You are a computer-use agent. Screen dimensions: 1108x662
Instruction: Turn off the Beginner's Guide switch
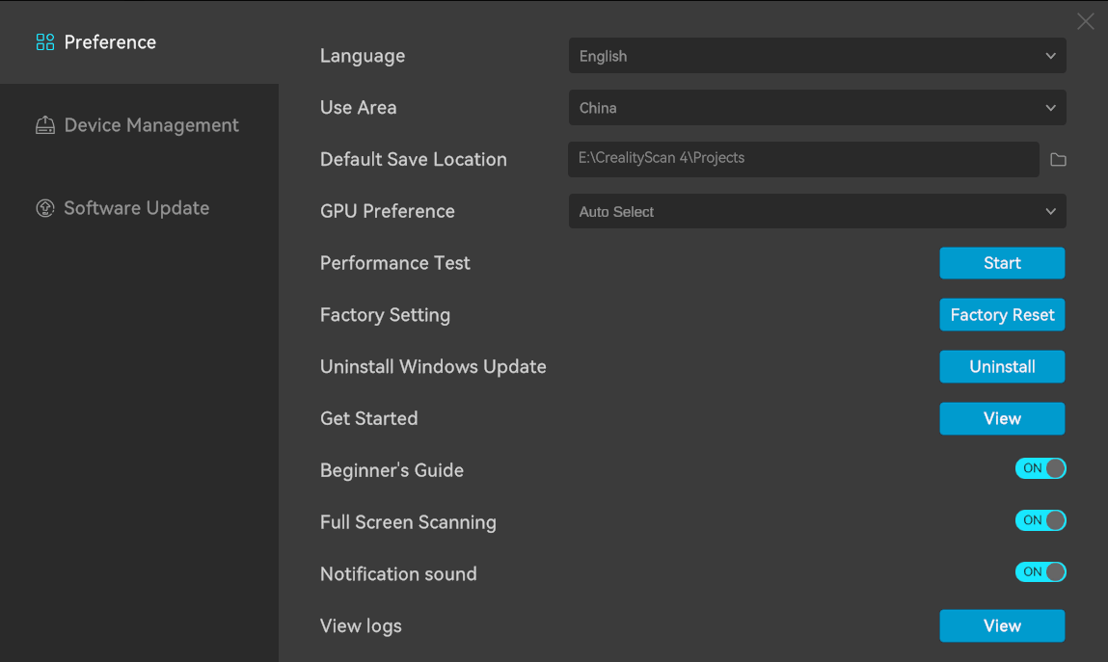coord(1040,468)
